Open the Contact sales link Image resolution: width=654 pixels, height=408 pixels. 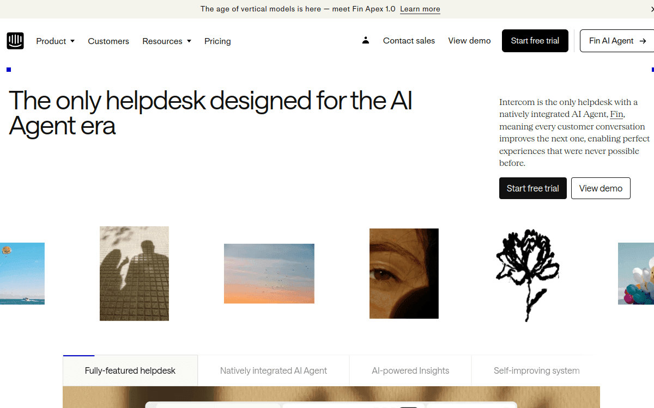pyautogui.click(x=409, y=41)
